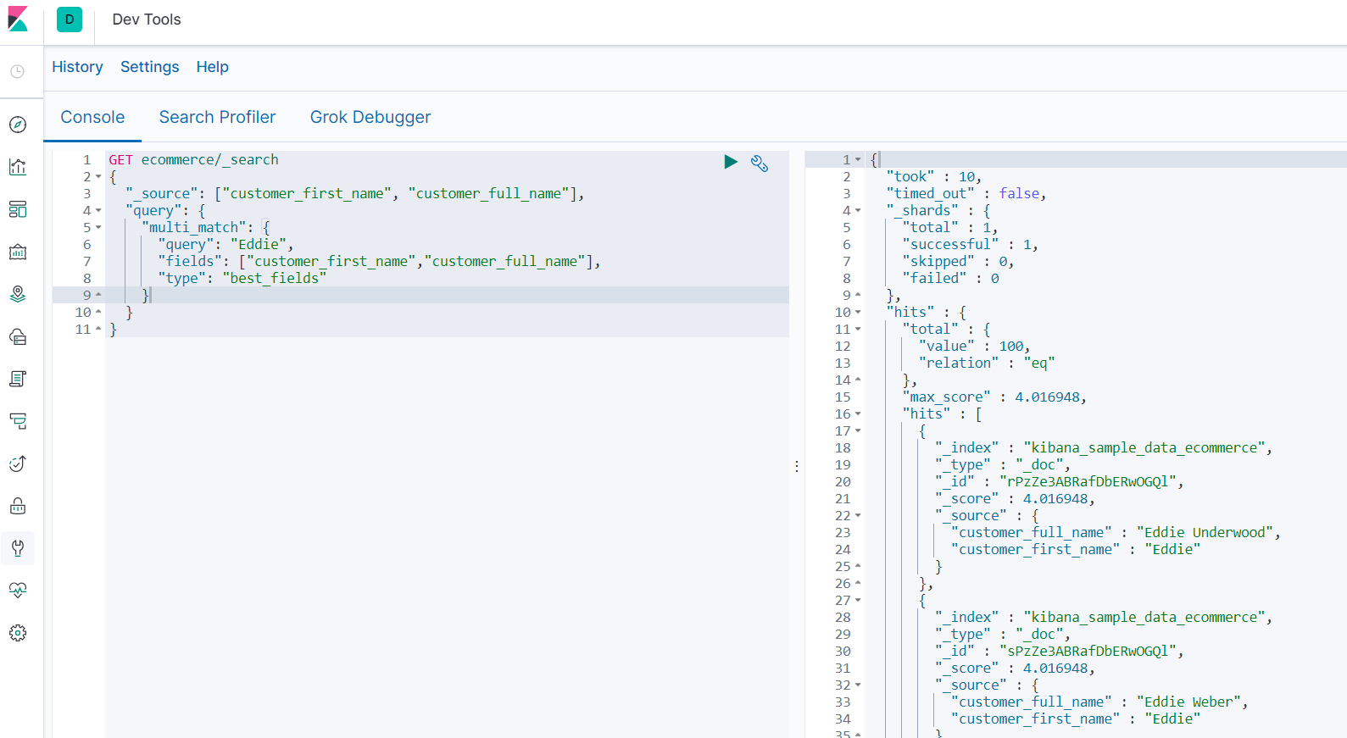
Task: Click the "fields" array line in editor
Action: pos(379,261)
